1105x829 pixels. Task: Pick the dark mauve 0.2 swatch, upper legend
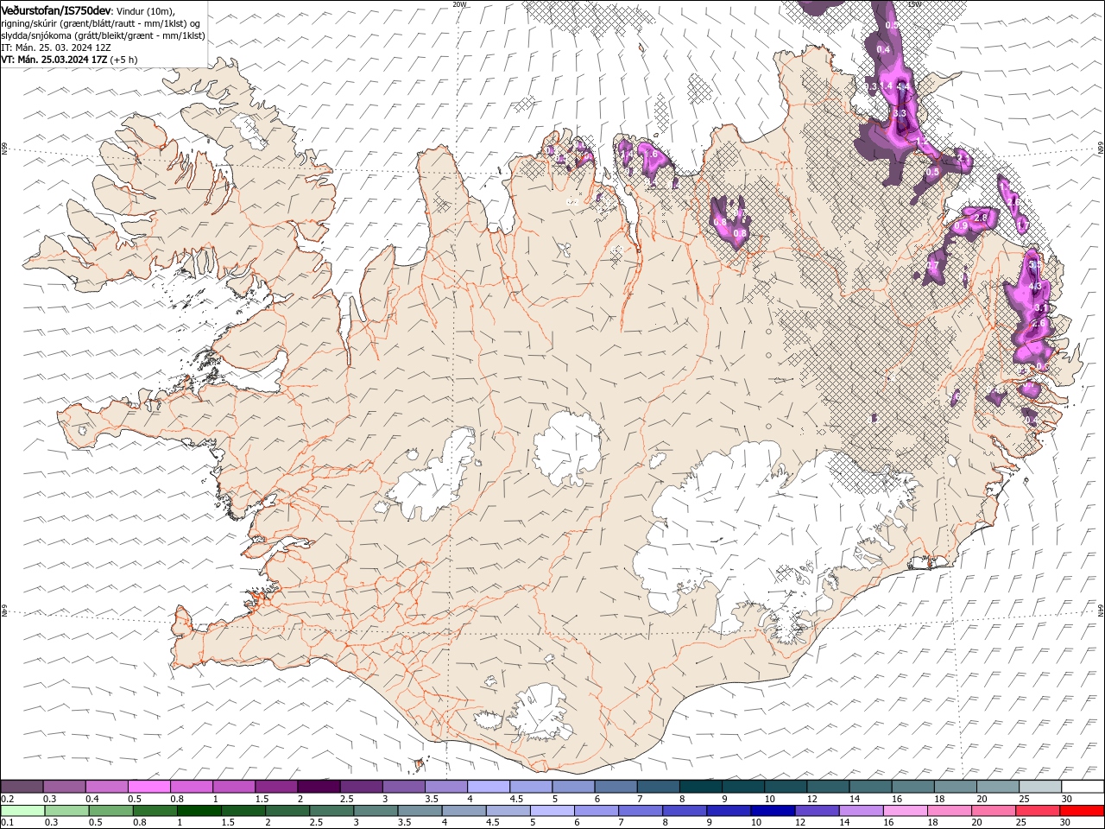coord(22,787)
